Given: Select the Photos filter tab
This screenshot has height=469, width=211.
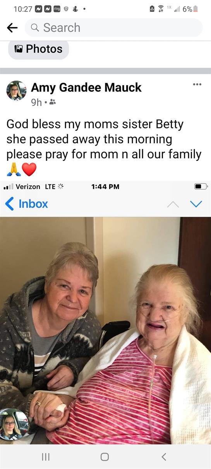Looking at the screenshot, I should pos(38,49).
